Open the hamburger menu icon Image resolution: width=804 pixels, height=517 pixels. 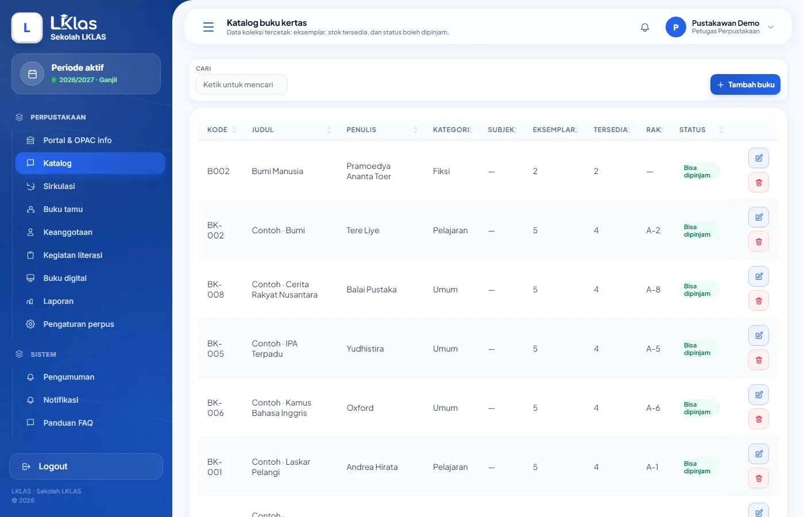pos(208,27)
